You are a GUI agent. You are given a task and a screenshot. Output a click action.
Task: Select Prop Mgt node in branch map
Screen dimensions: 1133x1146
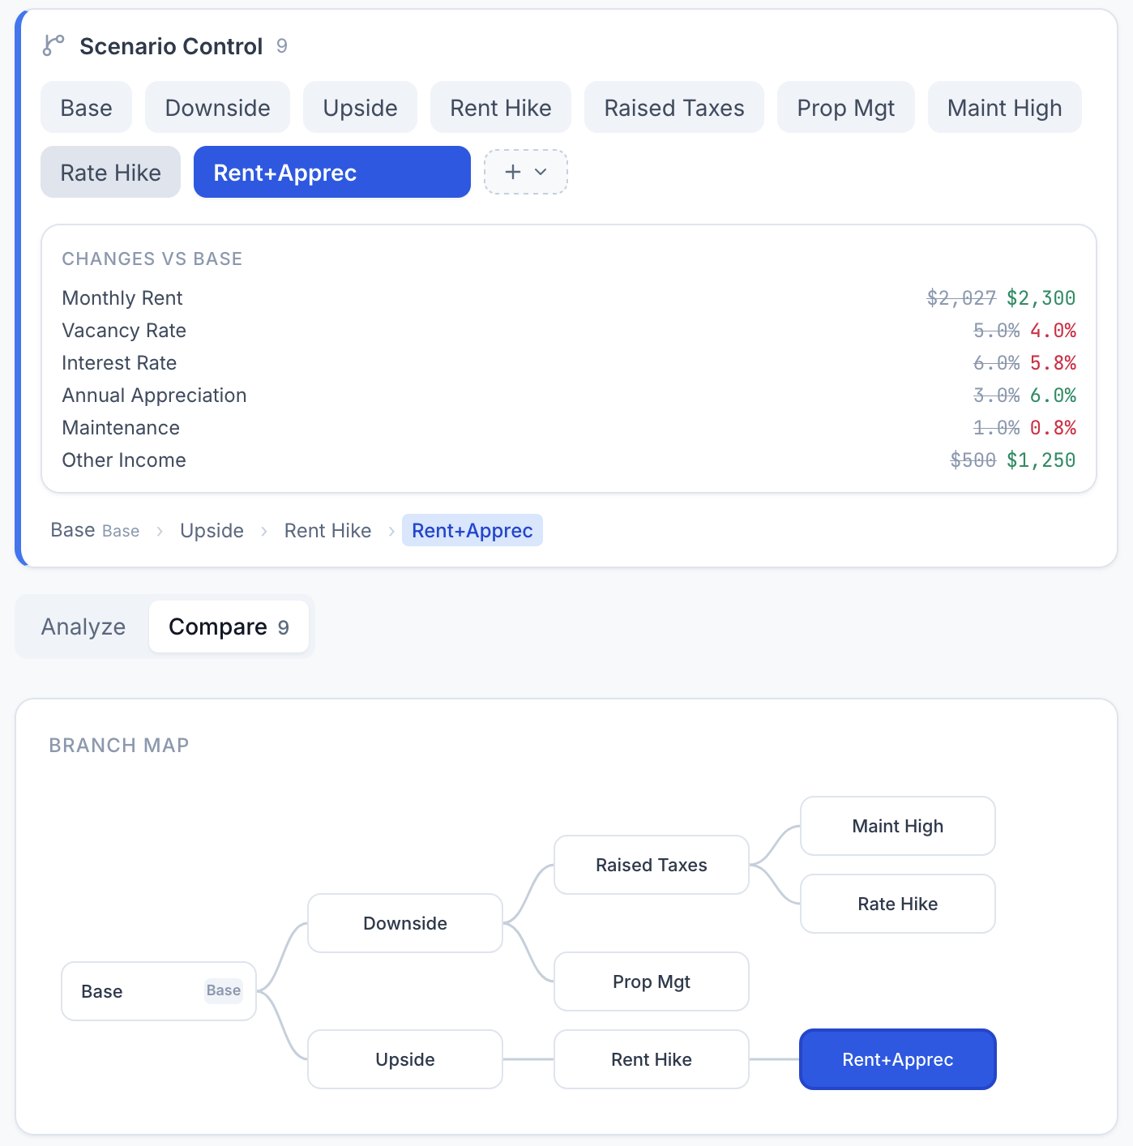click(x=651, y=981)
